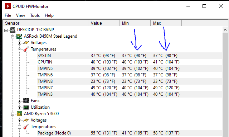Click the Min column header
The image size is (229, 137).
point(135,23)
